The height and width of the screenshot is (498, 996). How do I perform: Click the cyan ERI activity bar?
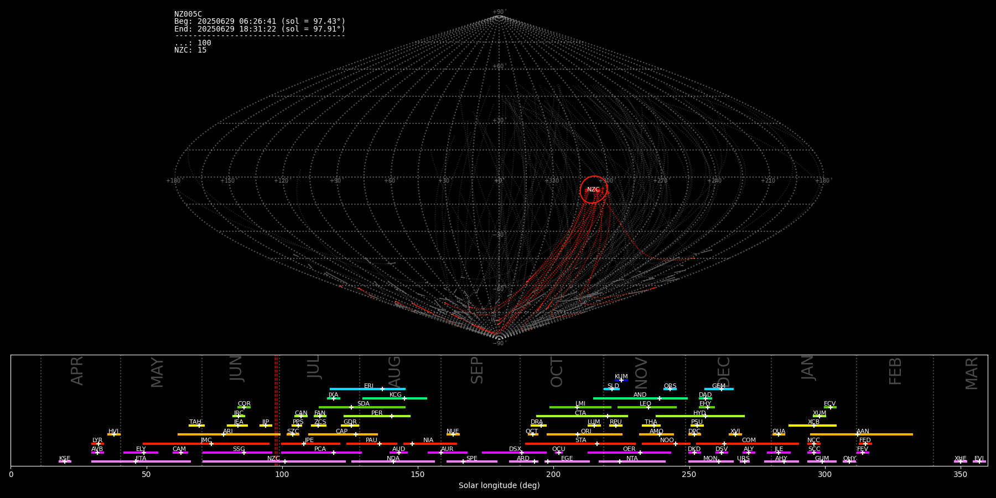[367, 389]
